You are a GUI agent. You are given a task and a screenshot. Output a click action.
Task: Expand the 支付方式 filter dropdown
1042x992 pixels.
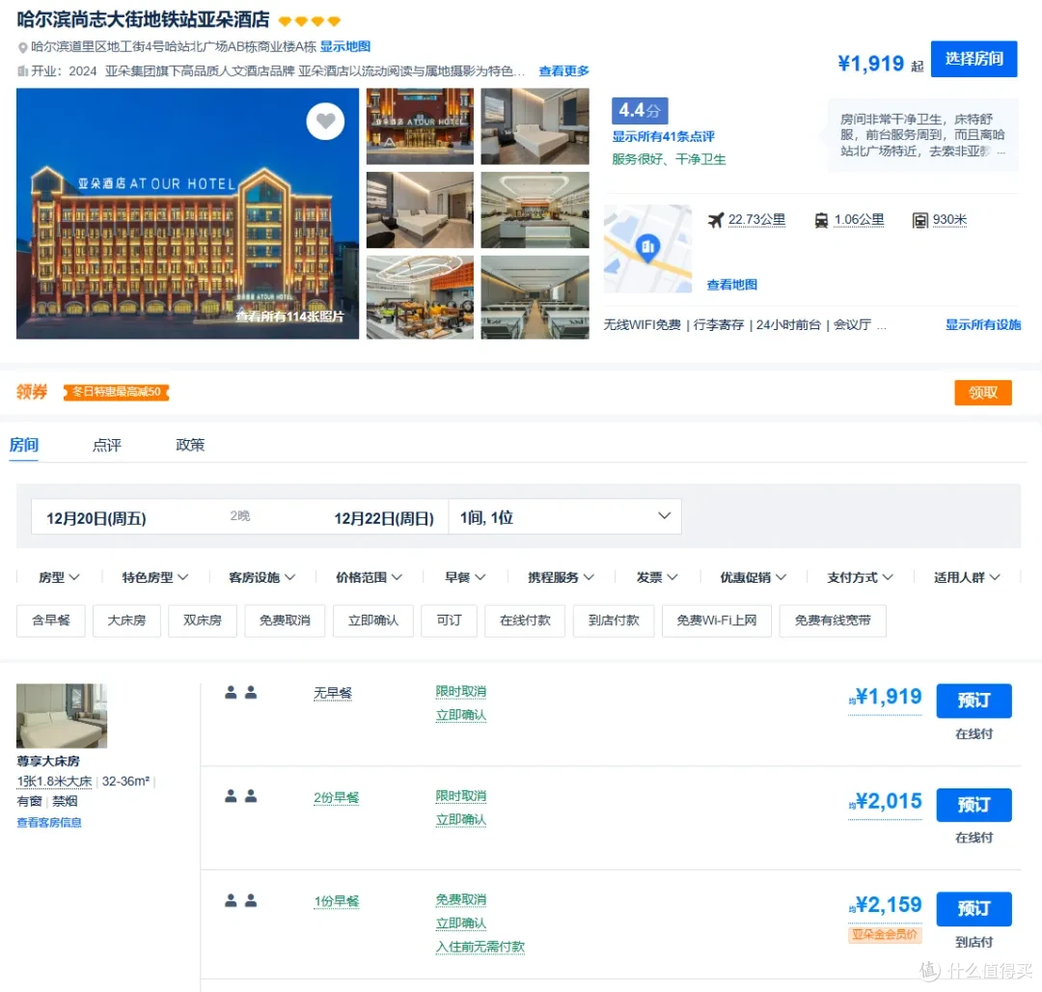click(x=860, y=577)
